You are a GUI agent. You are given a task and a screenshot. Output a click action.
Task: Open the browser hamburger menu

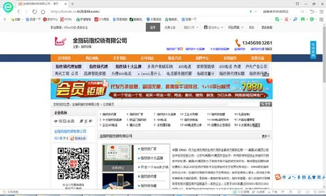point(321,12)
